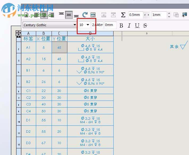The height and width of the screenshot is (155, 189).
Task: Toggle italic formatting
Action: [x=129, y=25]
